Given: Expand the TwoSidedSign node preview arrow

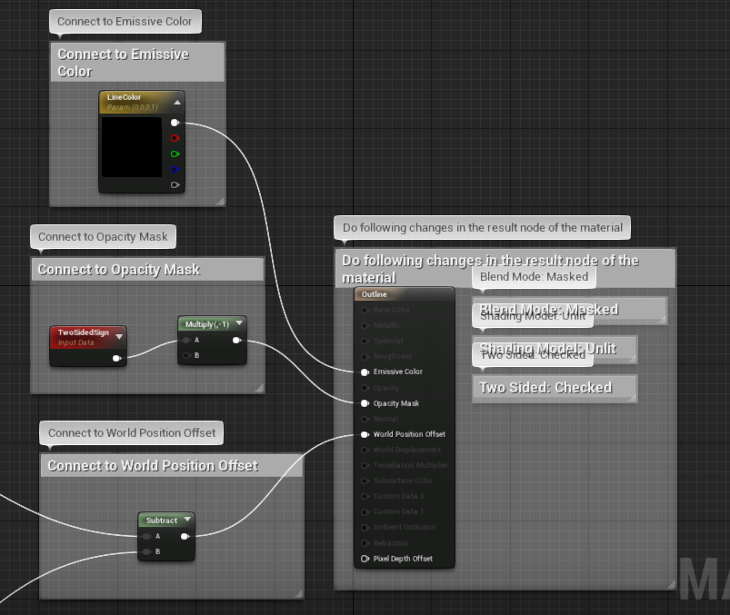Looking at the screenshot, I should click(119, 336).
